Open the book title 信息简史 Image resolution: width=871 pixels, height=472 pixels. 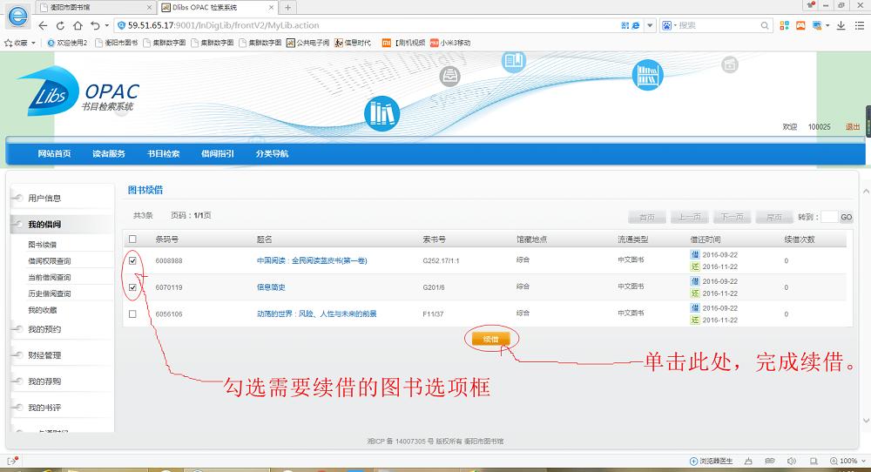point(271,287)
